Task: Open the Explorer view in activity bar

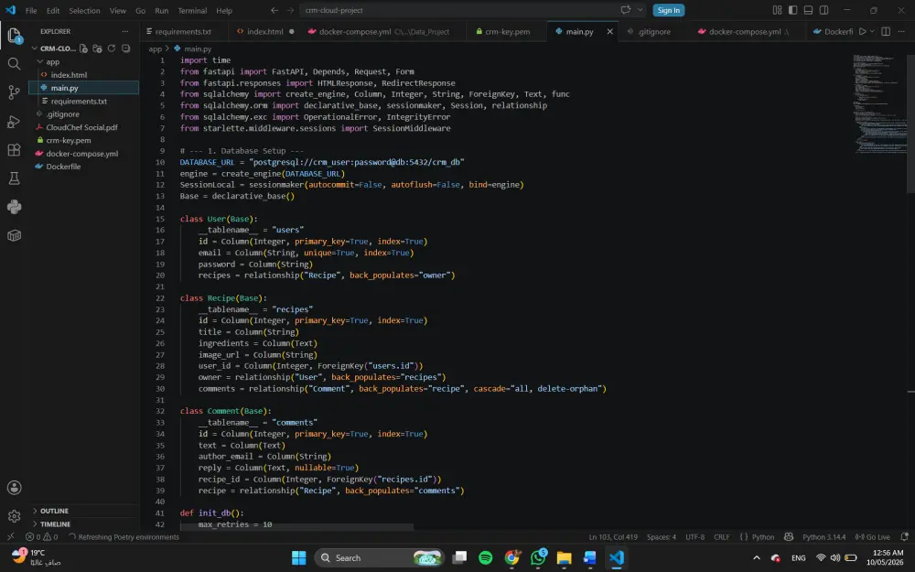Action: (x=14, y=36)
